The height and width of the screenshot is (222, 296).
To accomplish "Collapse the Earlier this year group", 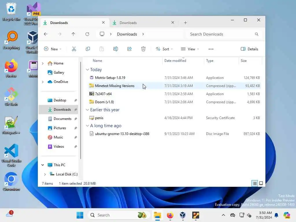I will pos(87,110).
